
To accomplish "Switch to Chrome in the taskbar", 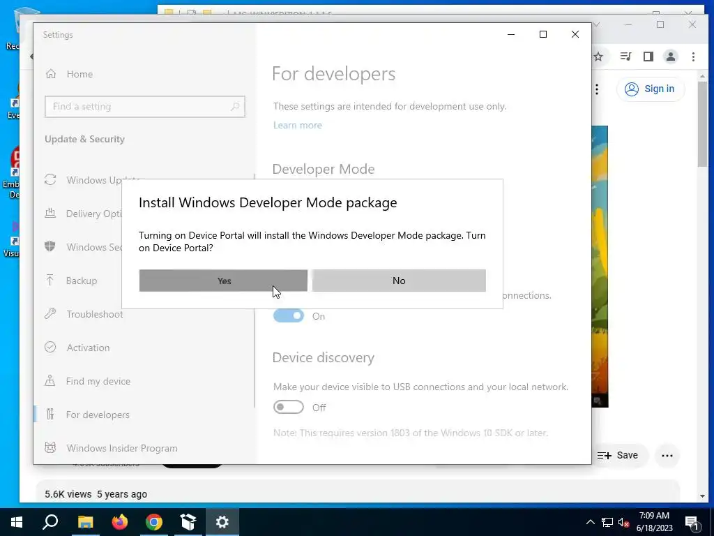I will point(154,522).
